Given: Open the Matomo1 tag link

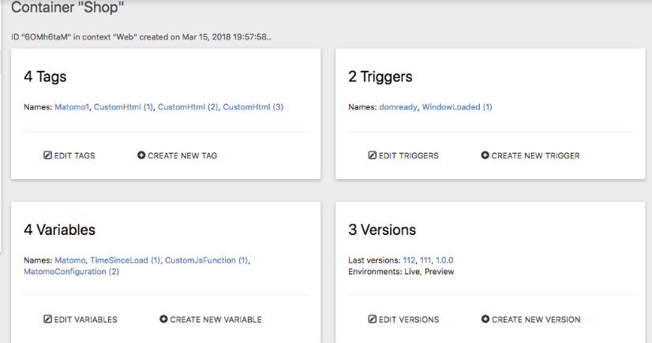Looking at the screenshot, I should pyautogui.click(x=72, y=107).
